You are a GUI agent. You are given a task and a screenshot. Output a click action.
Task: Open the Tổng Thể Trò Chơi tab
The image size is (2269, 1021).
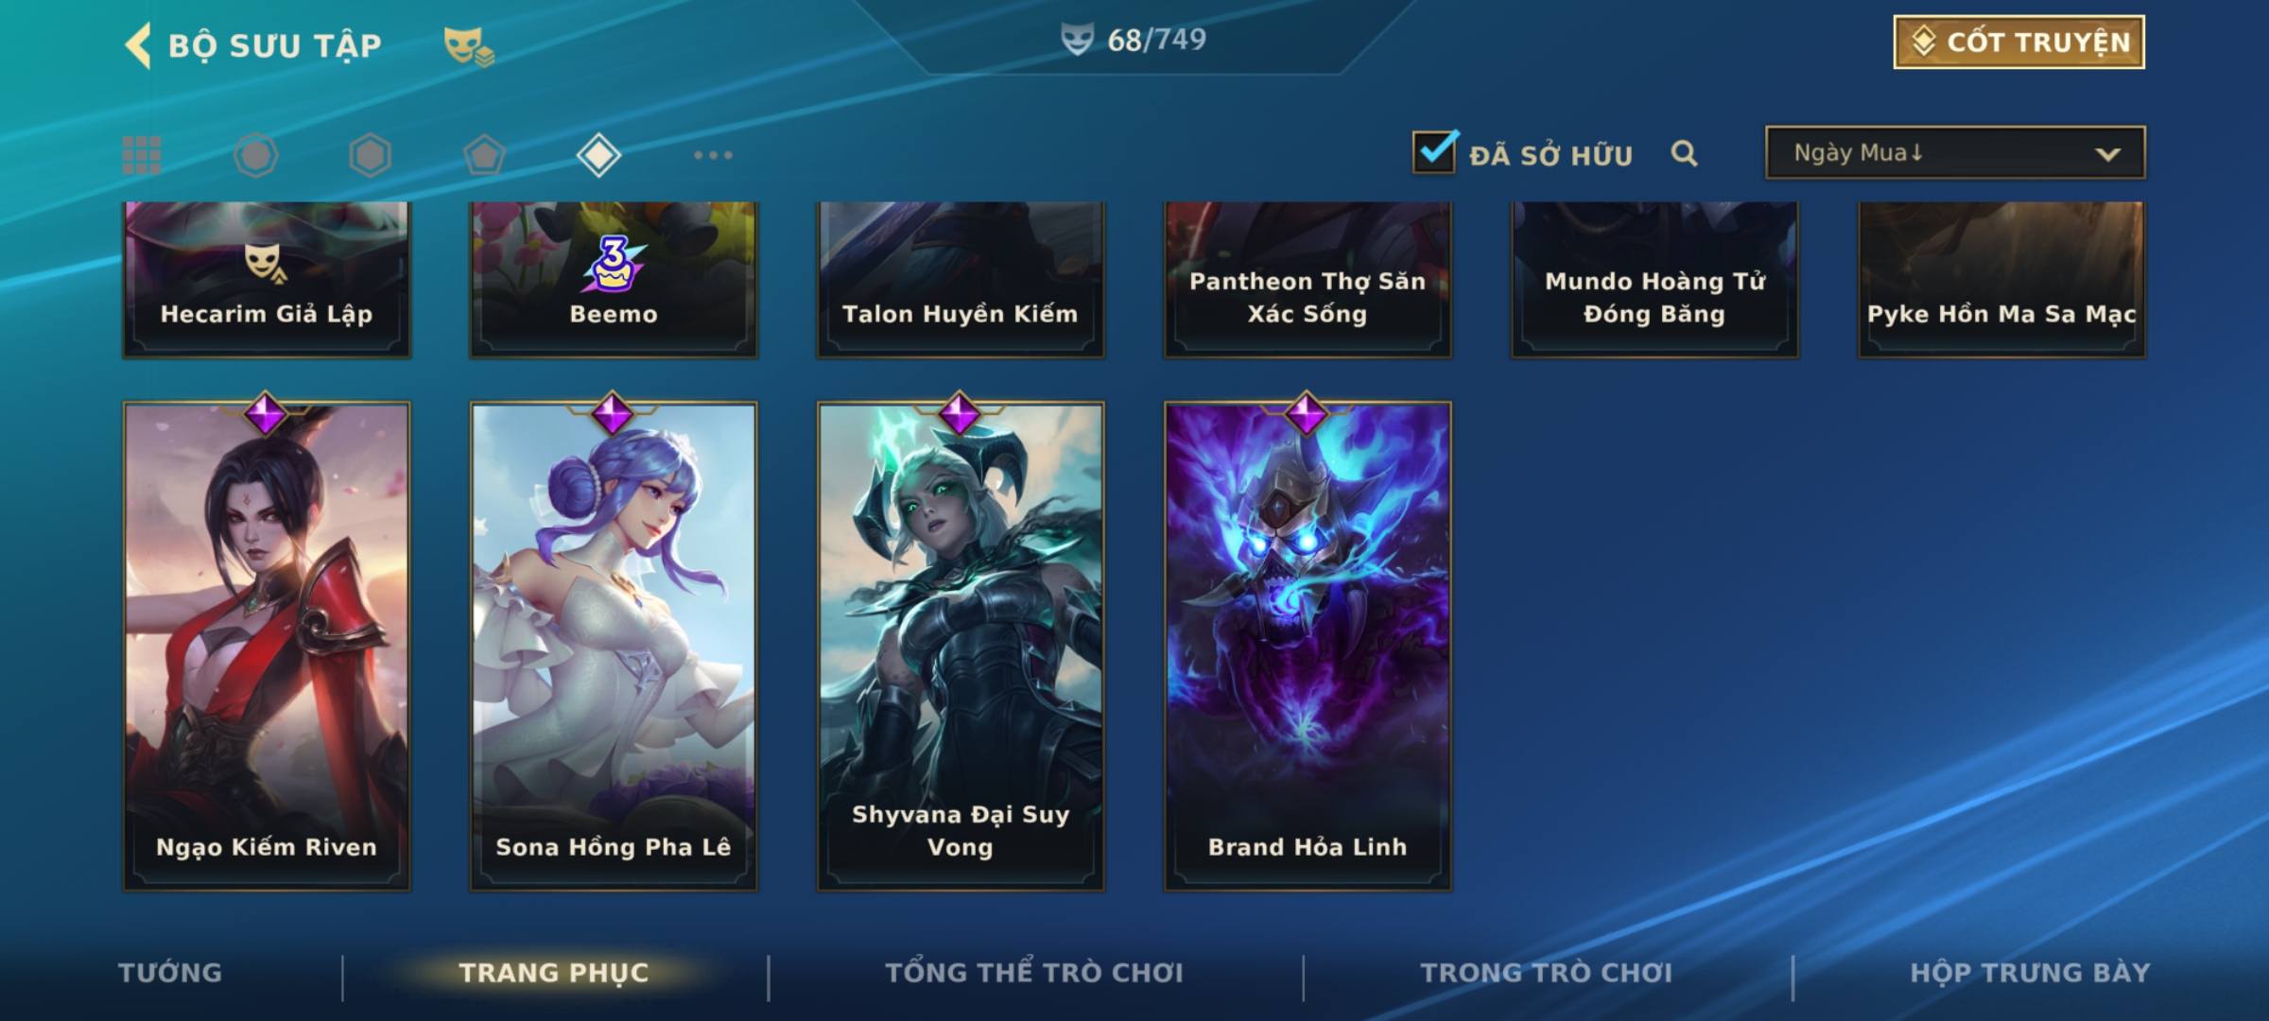pyautogui.click(x=1034, y=973)
